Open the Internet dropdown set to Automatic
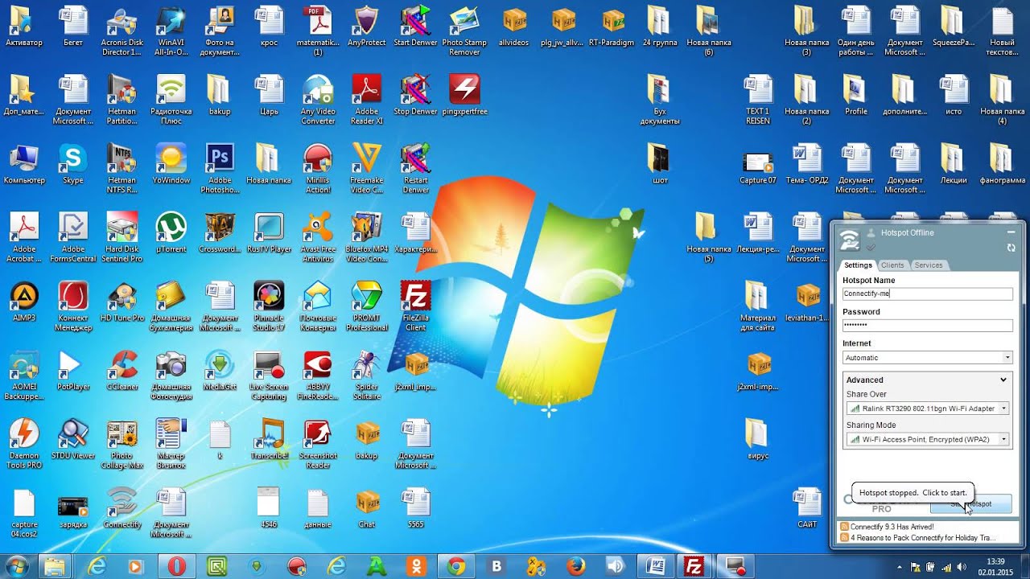Viewport: 1030px width, 579px height. pyautogui.click(x=928, y=357)
